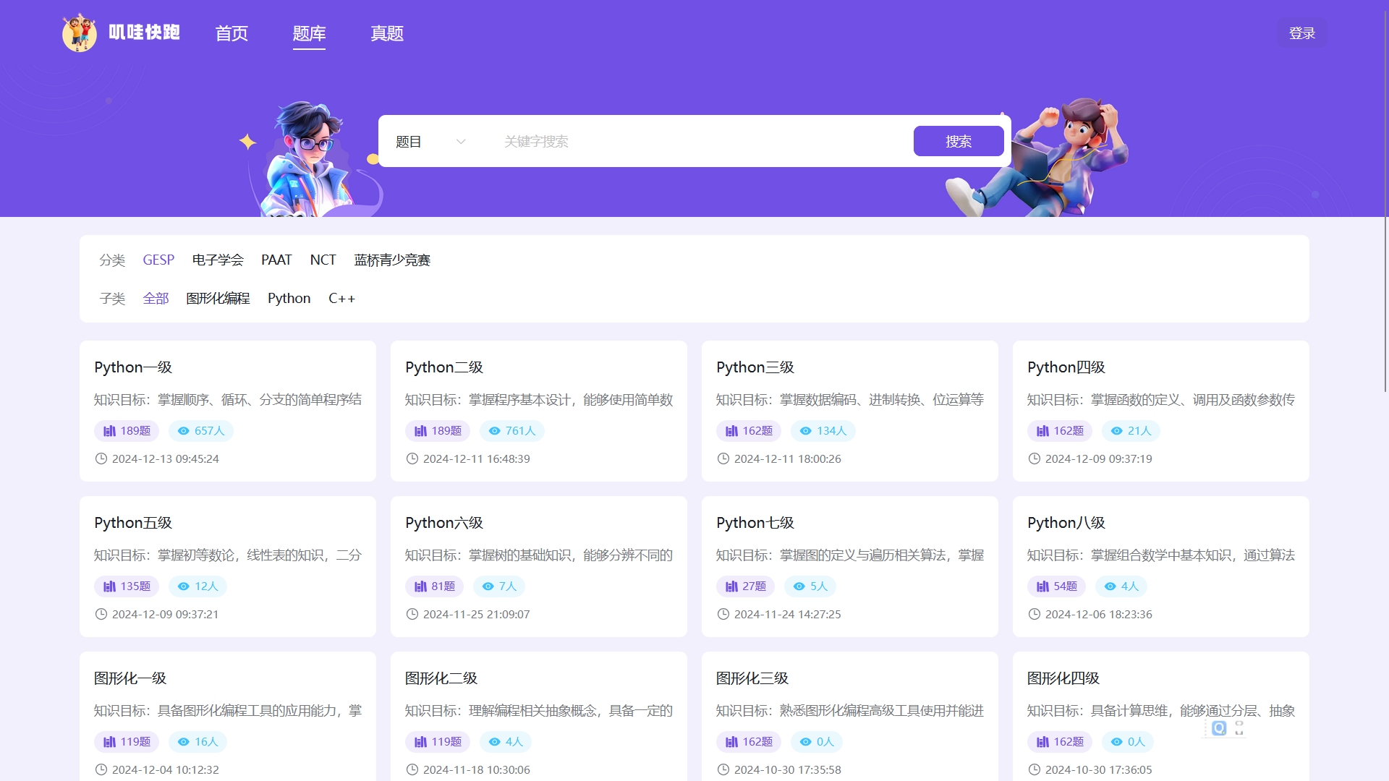Click the clock icon on 图形化三级
The image size is (1389, 781).
tap(723, 769)
